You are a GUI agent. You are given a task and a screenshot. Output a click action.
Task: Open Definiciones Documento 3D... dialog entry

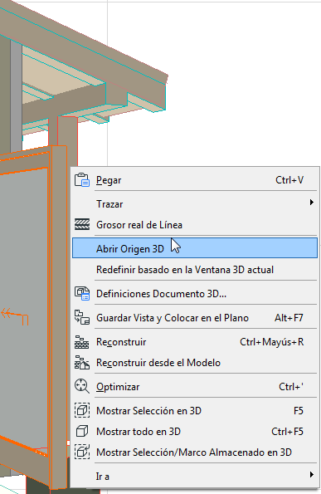tap(195, 294)
